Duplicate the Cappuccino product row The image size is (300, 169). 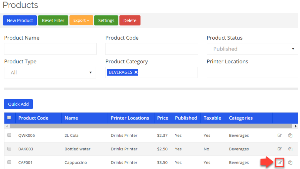tap(290, 162)
